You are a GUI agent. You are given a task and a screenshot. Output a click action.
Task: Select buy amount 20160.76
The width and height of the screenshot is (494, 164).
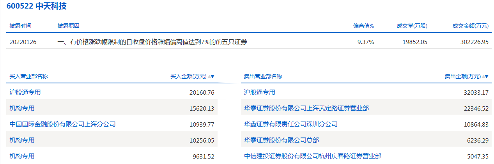(x=202, y=93)
